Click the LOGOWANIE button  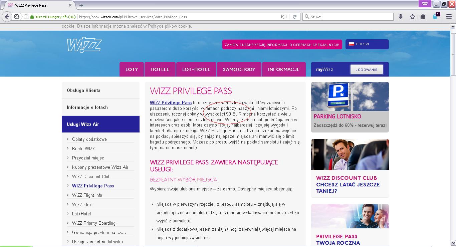[367, 70]
